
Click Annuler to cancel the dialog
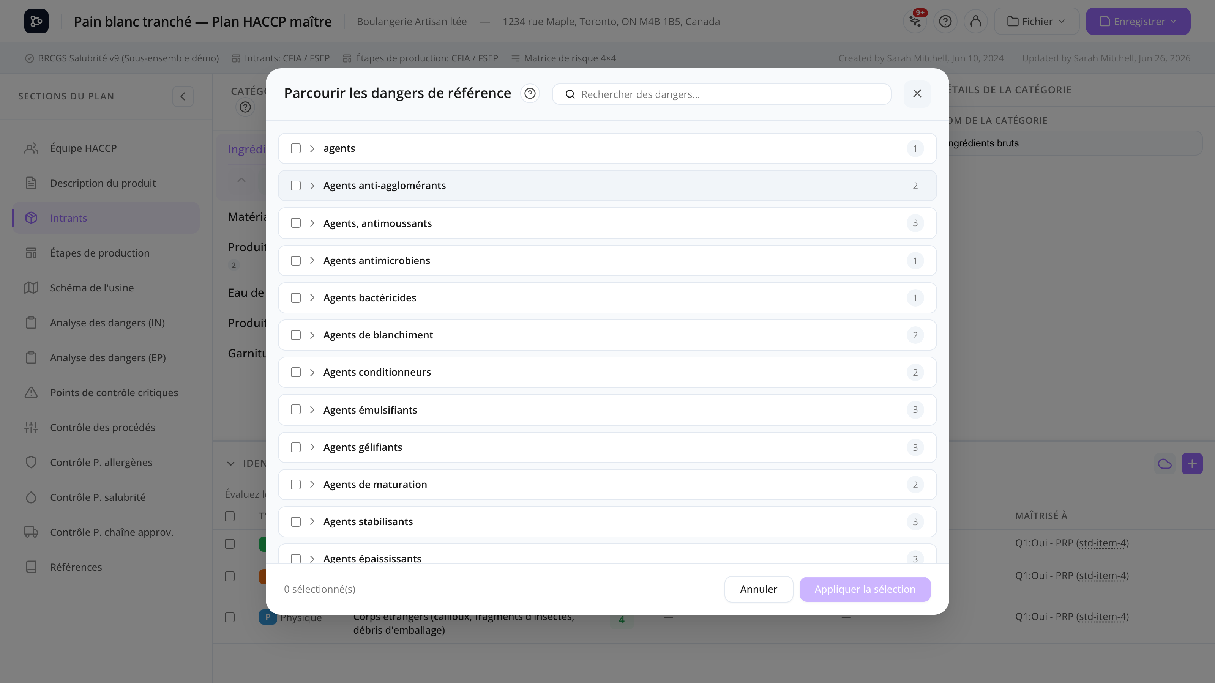(759, 589)
